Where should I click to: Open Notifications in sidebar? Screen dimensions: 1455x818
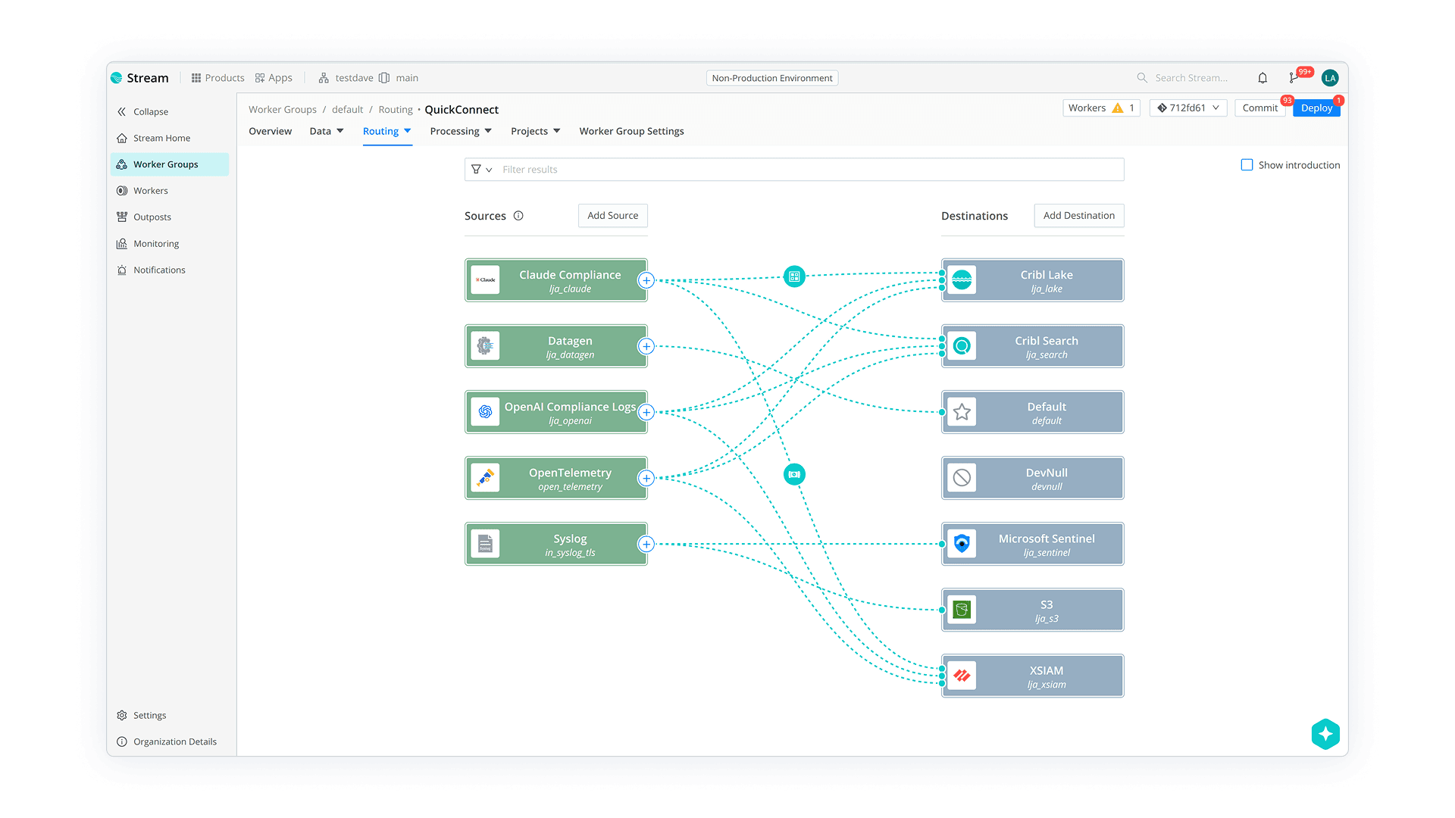tap(151, 270)
